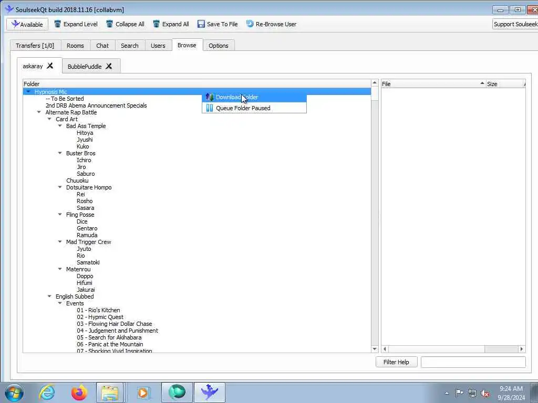Click the Soulseek bird taskbar icon
This screenshot has height=403, width=538.
click(210, 393)
